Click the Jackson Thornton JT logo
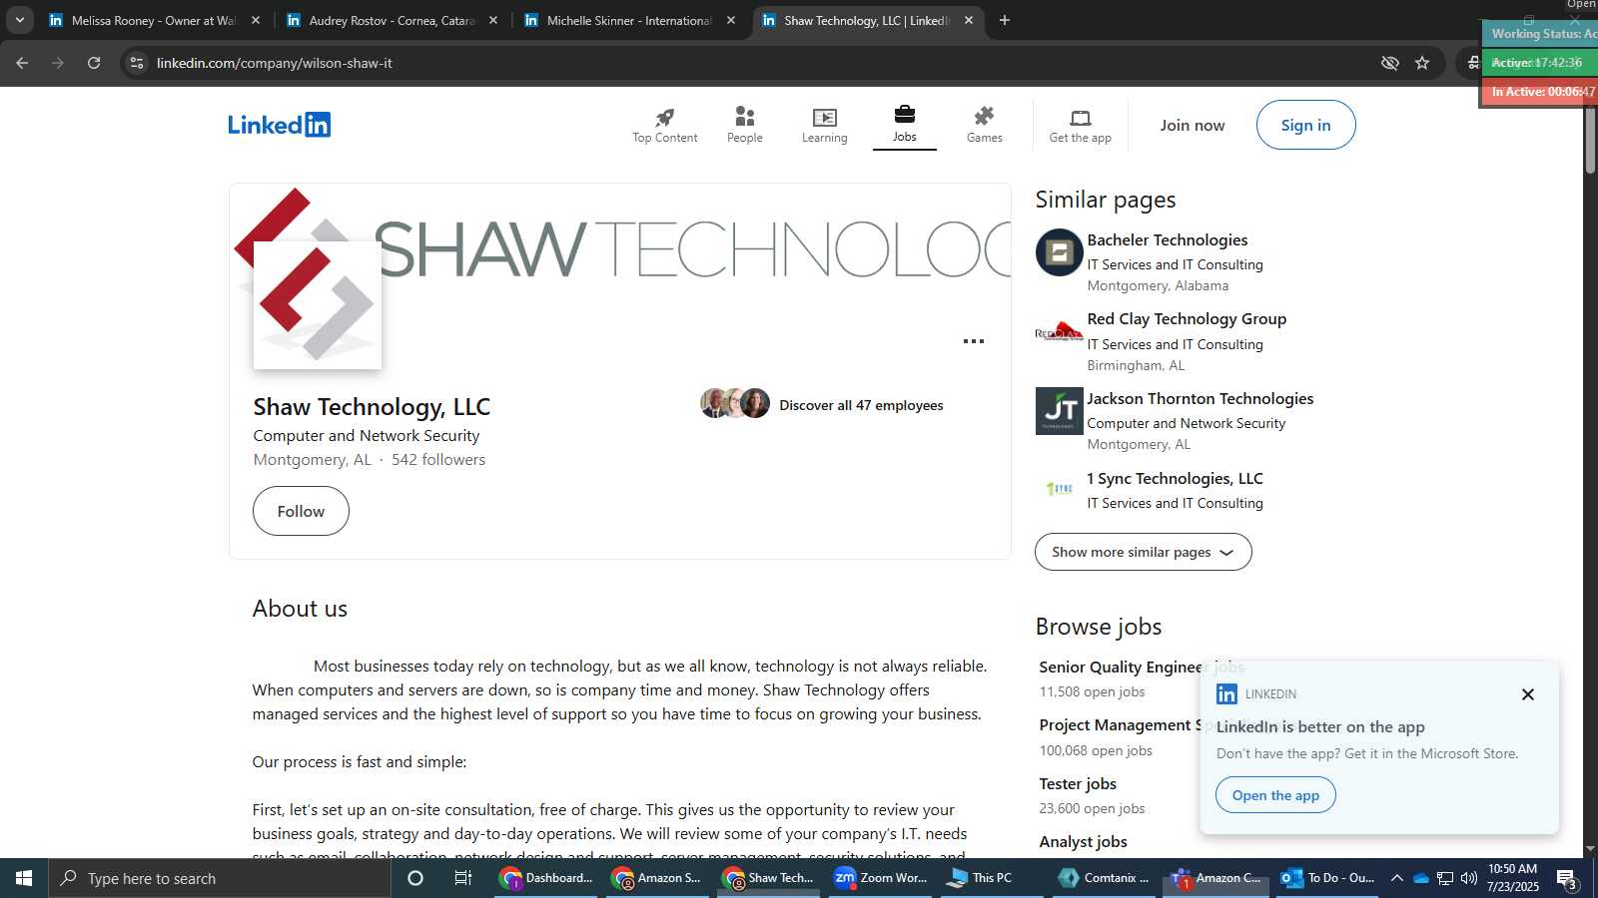Screen dimensions: 1598x898 (x=1059, y=411)
